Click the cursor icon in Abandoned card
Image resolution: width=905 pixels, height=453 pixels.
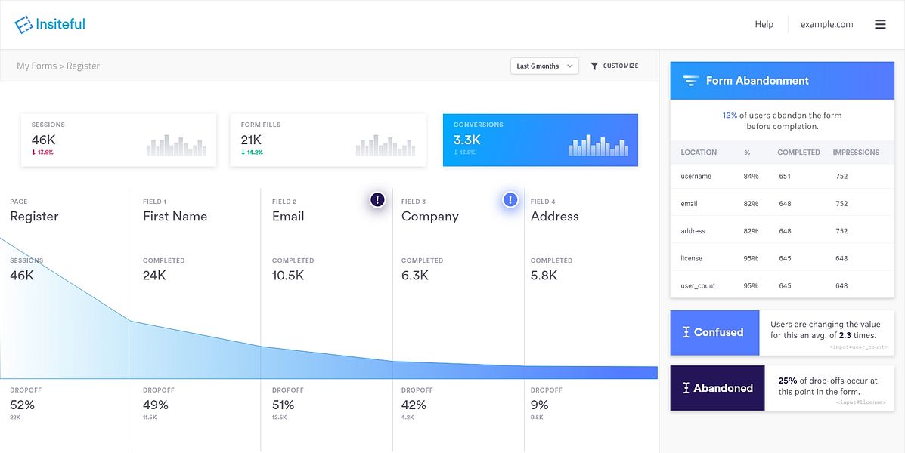point(686,388)
